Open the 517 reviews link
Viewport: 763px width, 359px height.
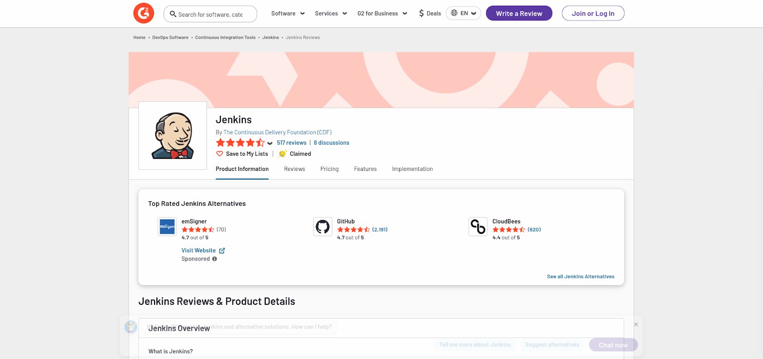click(x=291, y=143)
